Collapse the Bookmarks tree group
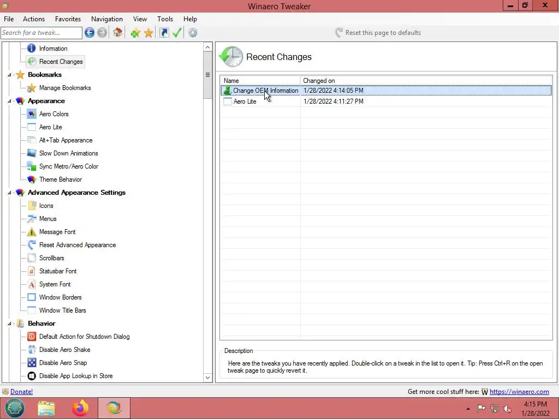This screenshot has width=559, height=419. point(9,75)
